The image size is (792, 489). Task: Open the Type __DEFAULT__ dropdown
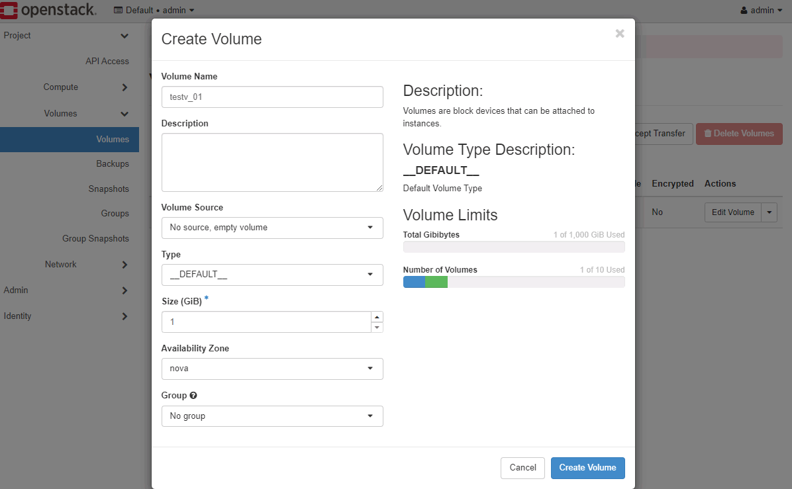[272, 275]
